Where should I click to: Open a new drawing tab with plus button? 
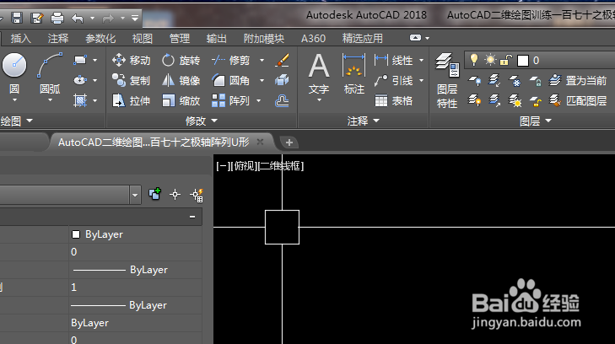pyautogui.click(x=289, y=142)
